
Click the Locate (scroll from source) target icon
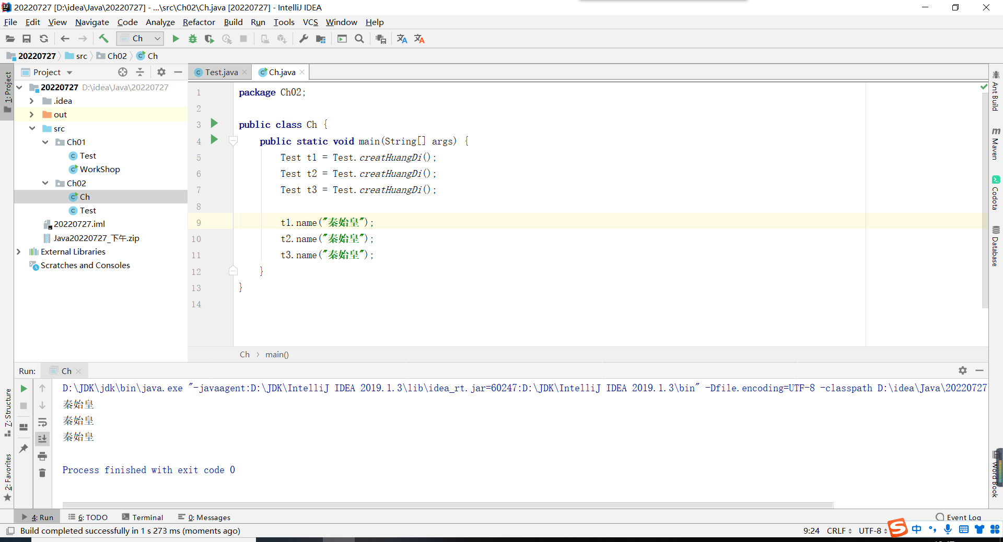pyautogui.click(x=123, y=72)
